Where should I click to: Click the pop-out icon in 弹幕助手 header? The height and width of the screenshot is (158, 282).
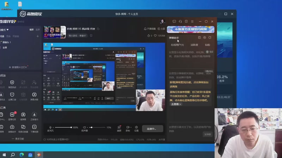point(210,38)
